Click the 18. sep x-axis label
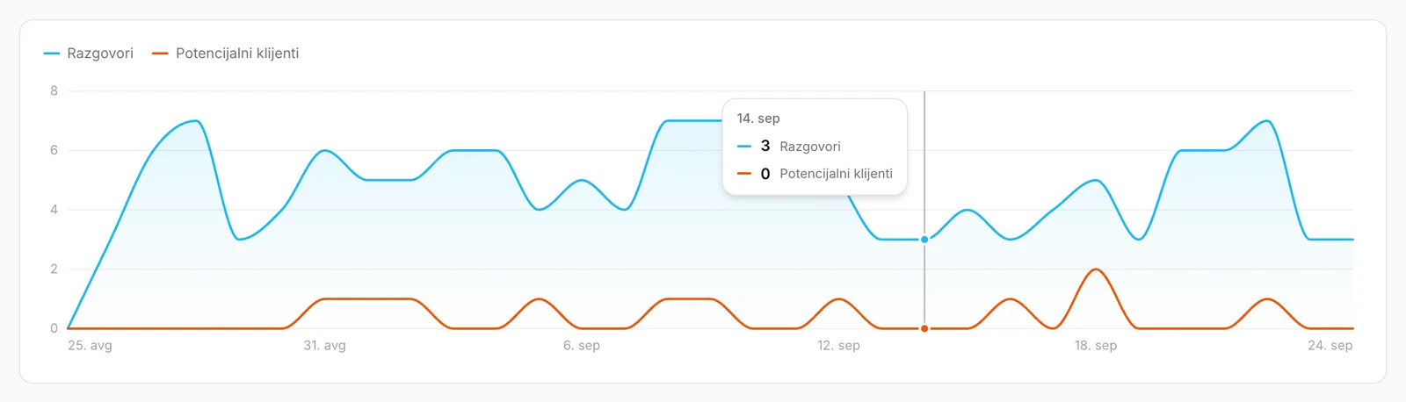The image size is (1406, 402). pos(1096,346)
